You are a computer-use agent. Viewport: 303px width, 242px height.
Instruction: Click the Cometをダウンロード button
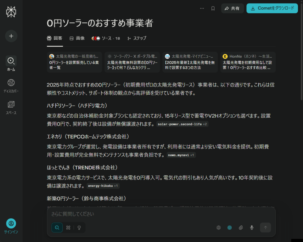pyautogui.click(x=272, y=9)
